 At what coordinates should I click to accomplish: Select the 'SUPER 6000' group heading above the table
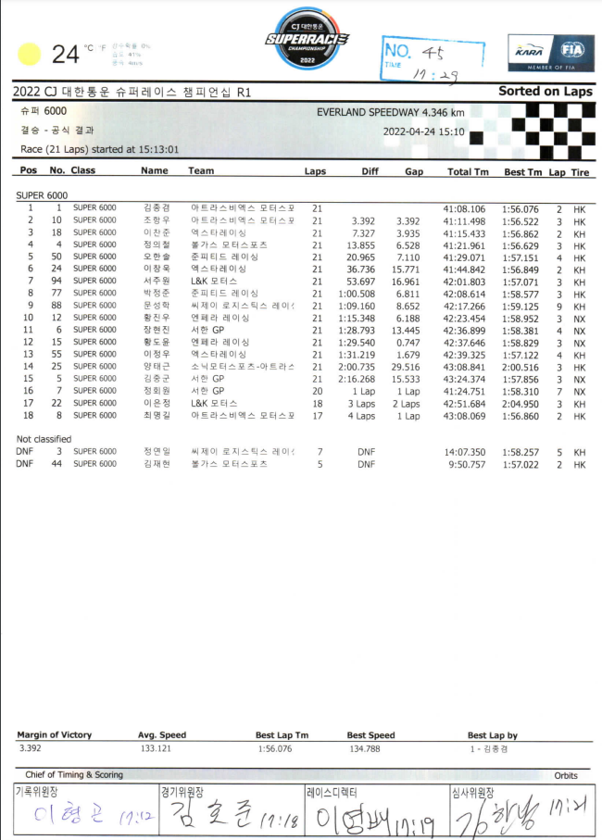(42, 195)
